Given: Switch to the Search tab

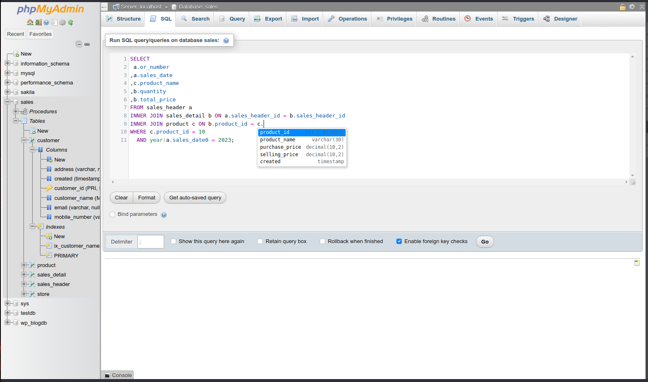Looking at the screenshot, I should click(195, 19).
